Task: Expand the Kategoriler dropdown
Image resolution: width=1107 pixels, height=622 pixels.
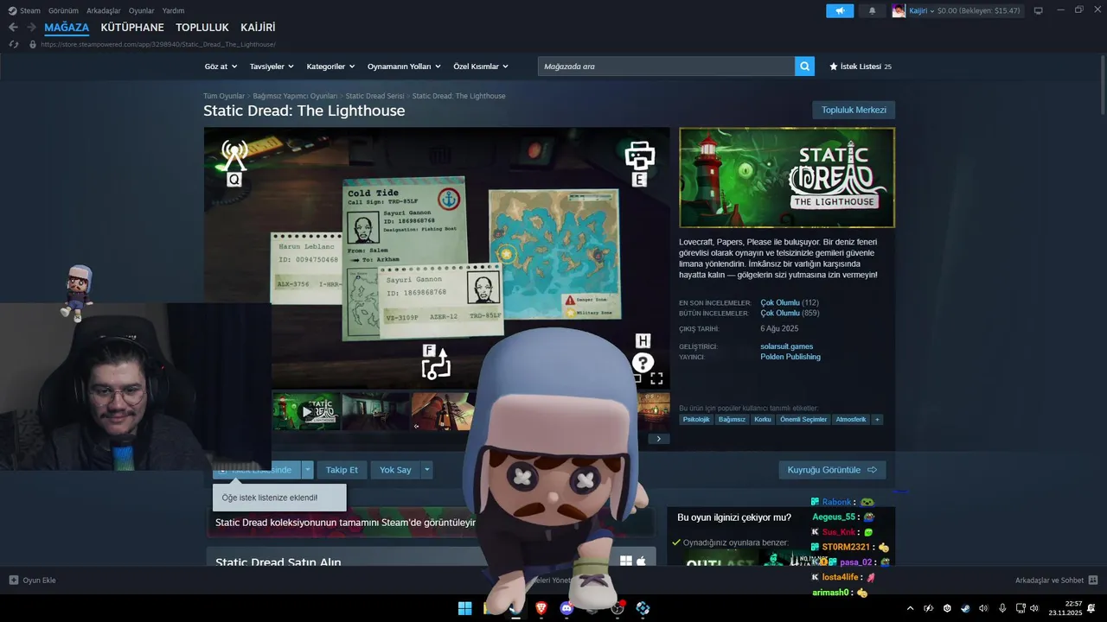Action: 331,67
